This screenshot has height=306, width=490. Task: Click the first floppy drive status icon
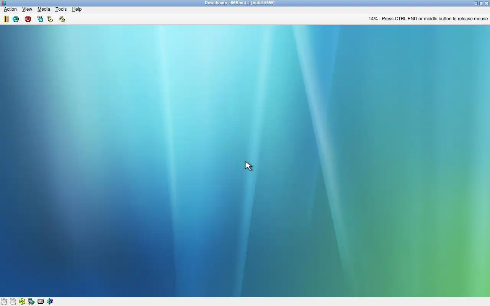coord(3,301)
